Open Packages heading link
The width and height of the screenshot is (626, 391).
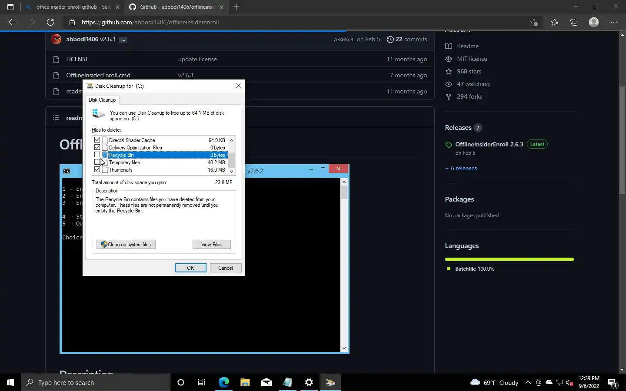pos(459,199)
